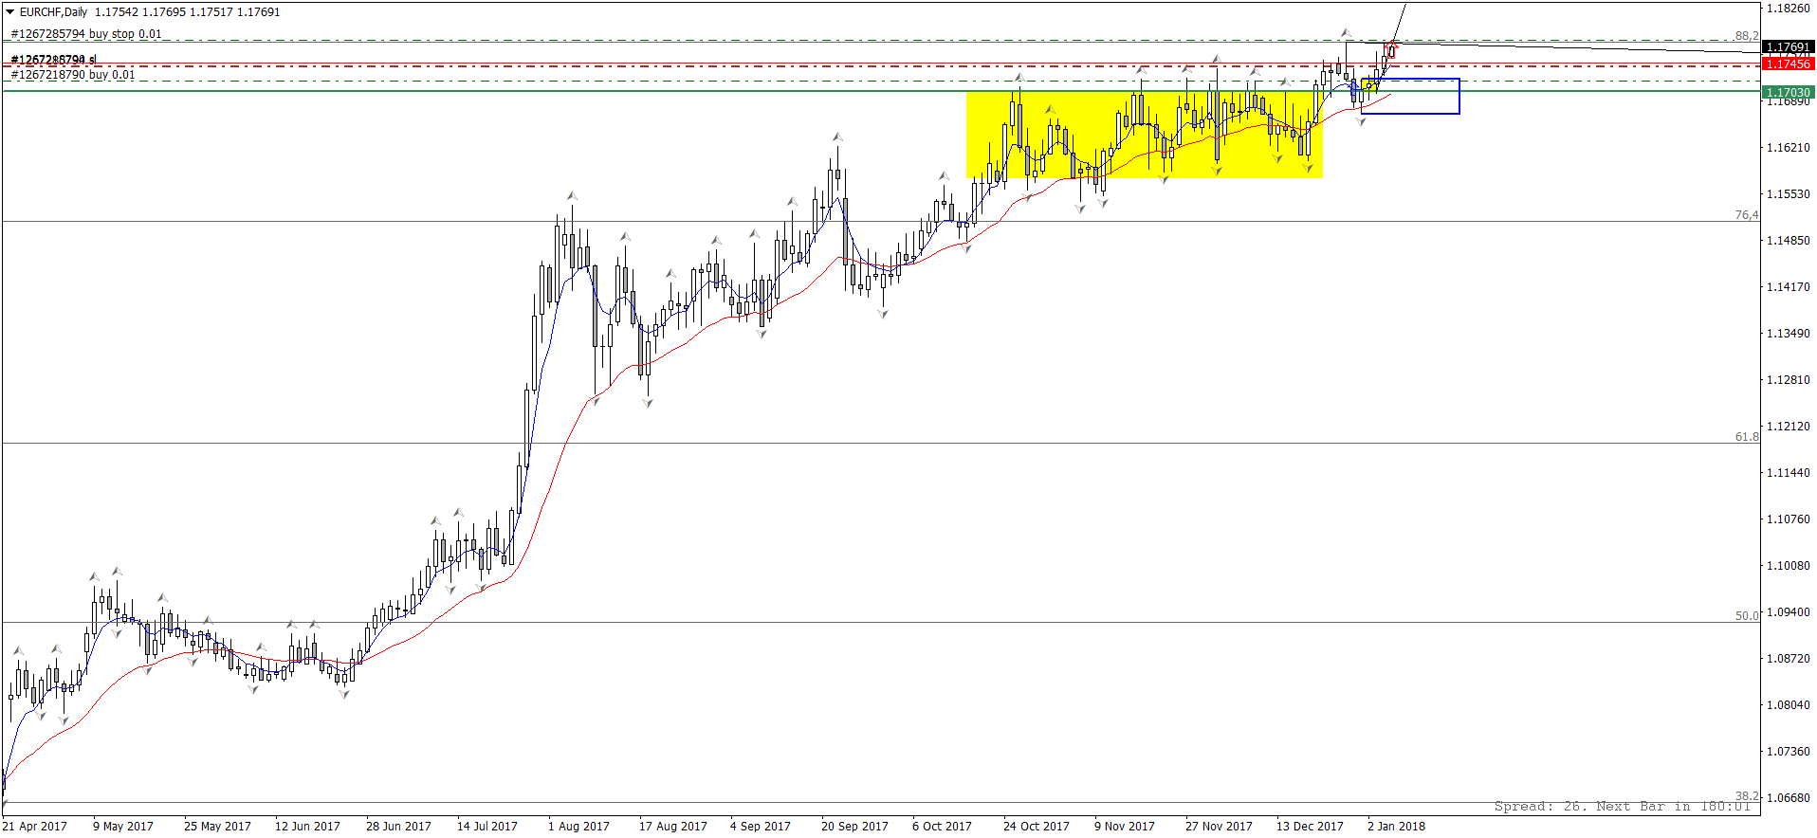Click price scale value 1.11440
The height and width of the screenshot is (838, 1817).
click(x=1788, y=473)
